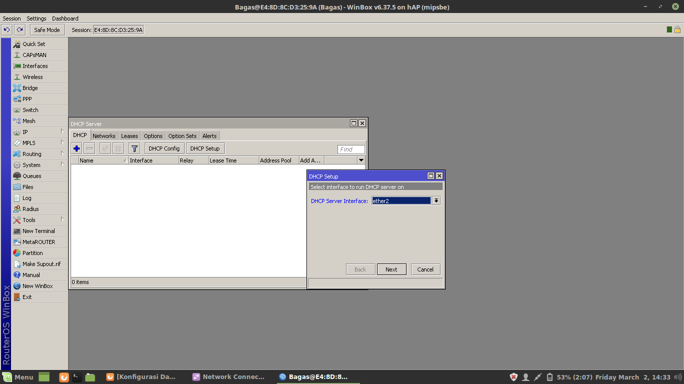Select the DHCP tab
684x384 pixels.
coord(80,135)
